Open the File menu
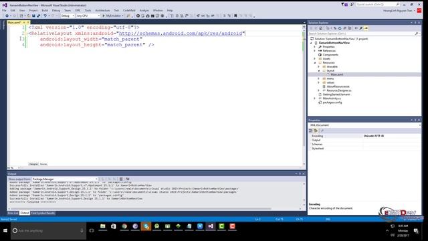This screenshot has width=428, height=241. tap(4, 11)
